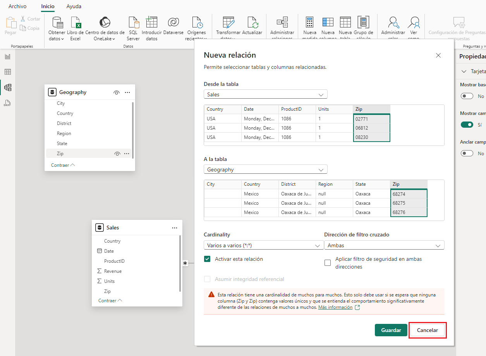Open the table view in left sidebar
The width and height of the screenshot is (486, 356).
click(x=7, y=72)
